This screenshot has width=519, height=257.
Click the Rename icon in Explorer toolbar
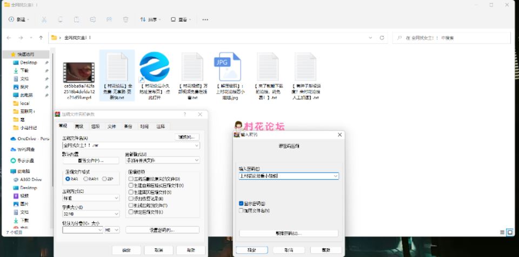[93, 19]
